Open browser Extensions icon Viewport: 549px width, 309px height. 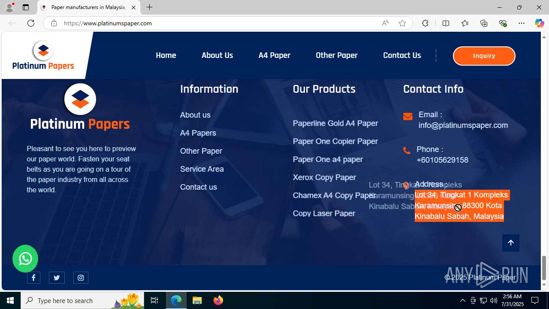(x=425, y=23)
